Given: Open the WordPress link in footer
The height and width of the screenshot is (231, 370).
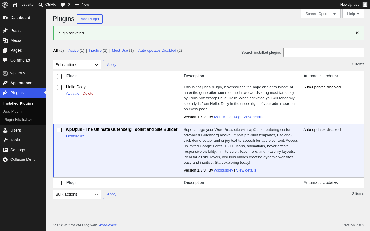Looking at the screenshot, I should point(108,225).
